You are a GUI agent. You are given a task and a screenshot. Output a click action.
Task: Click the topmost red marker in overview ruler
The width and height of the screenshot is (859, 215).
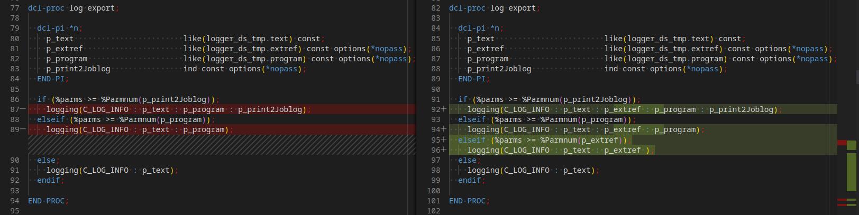[x=842, y=143]
